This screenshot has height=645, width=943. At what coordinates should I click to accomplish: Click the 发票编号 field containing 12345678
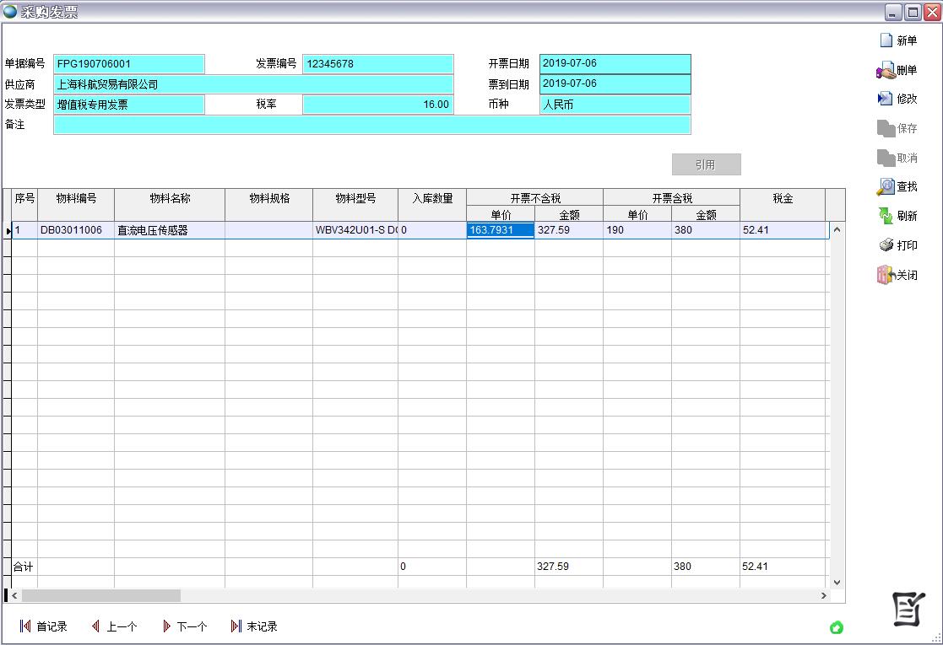(377, 64)
